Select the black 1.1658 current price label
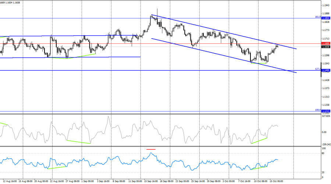Viewport: 331px width, 184px height. point(326,47)
